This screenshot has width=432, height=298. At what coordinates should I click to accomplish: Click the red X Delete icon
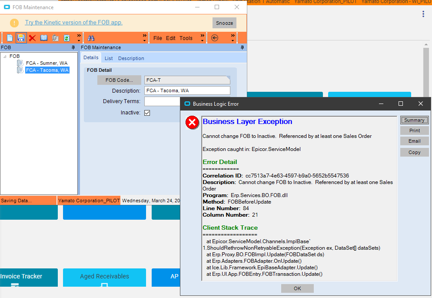(x=32, y=38)
